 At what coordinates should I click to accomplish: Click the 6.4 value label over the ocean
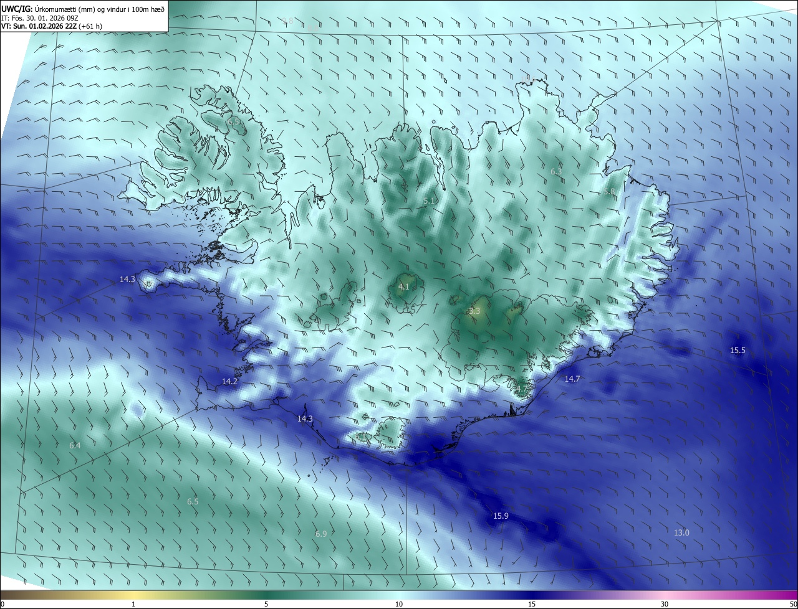point(75,445)
